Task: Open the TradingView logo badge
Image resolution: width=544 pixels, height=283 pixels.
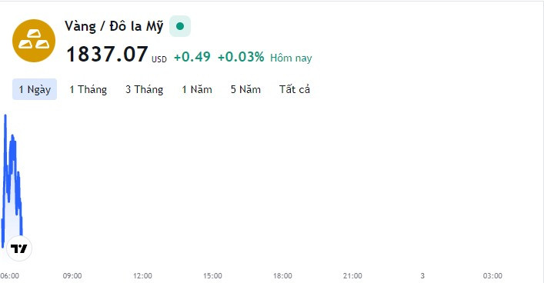Action: coord(19,248)
